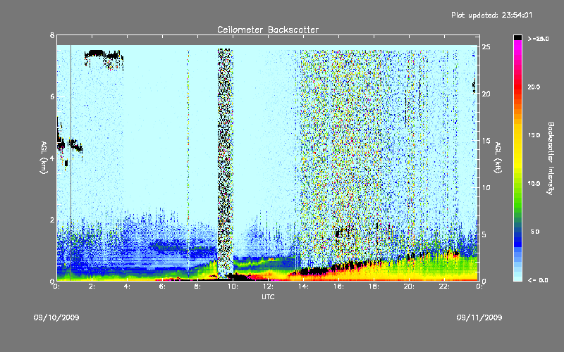
Task: Click the '18:' hour tick on x-axis
Action: point(374,287)
